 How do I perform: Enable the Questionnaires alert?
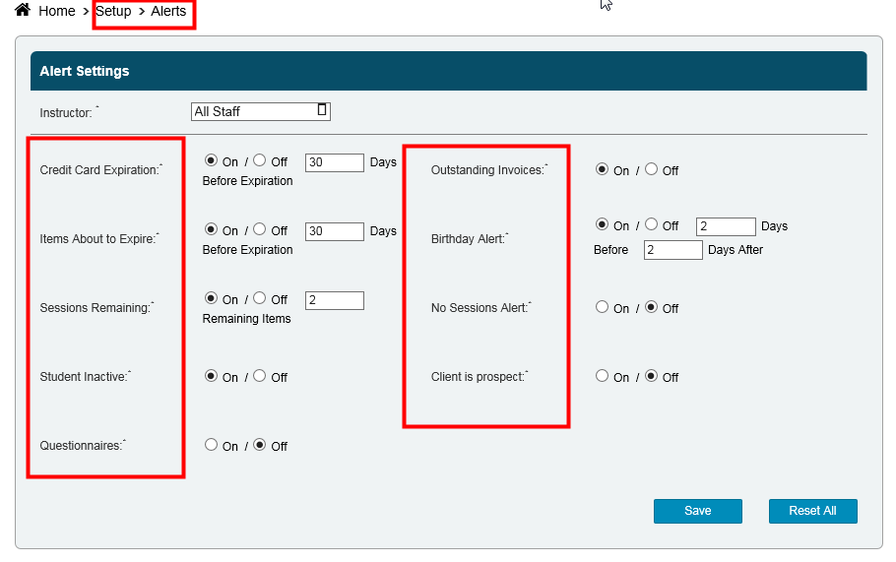tap(211, 445)
